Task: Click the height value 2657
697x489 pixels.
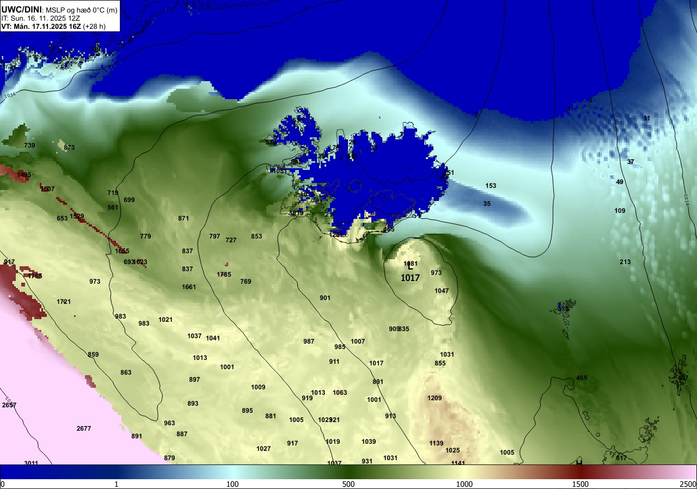Action: click(x=9, y=405)
